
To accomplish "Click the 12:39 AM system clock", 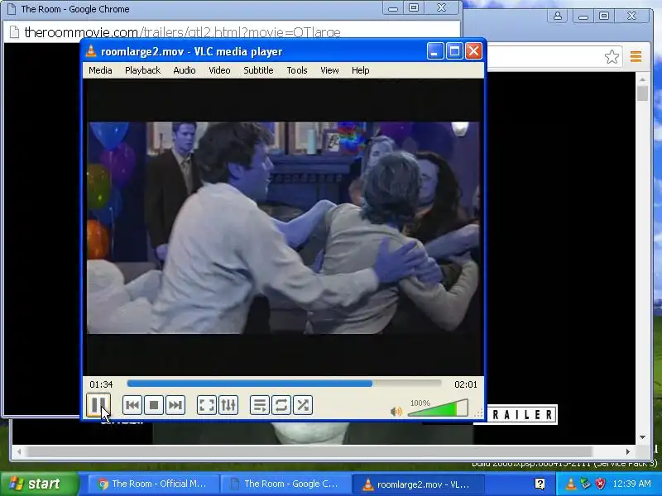I will click(631, 484).
